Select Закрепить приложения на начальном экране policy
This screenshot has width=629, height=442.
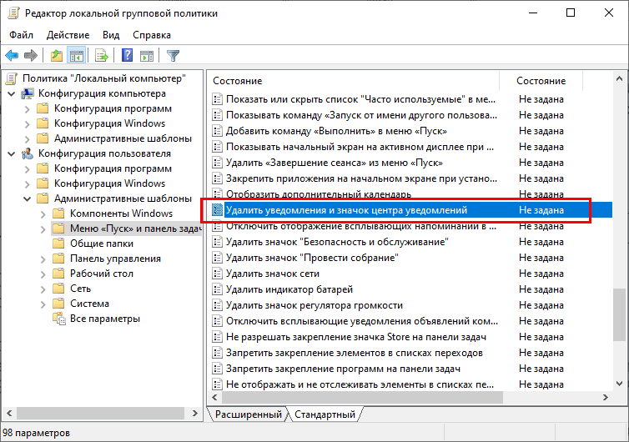(361, 178)
